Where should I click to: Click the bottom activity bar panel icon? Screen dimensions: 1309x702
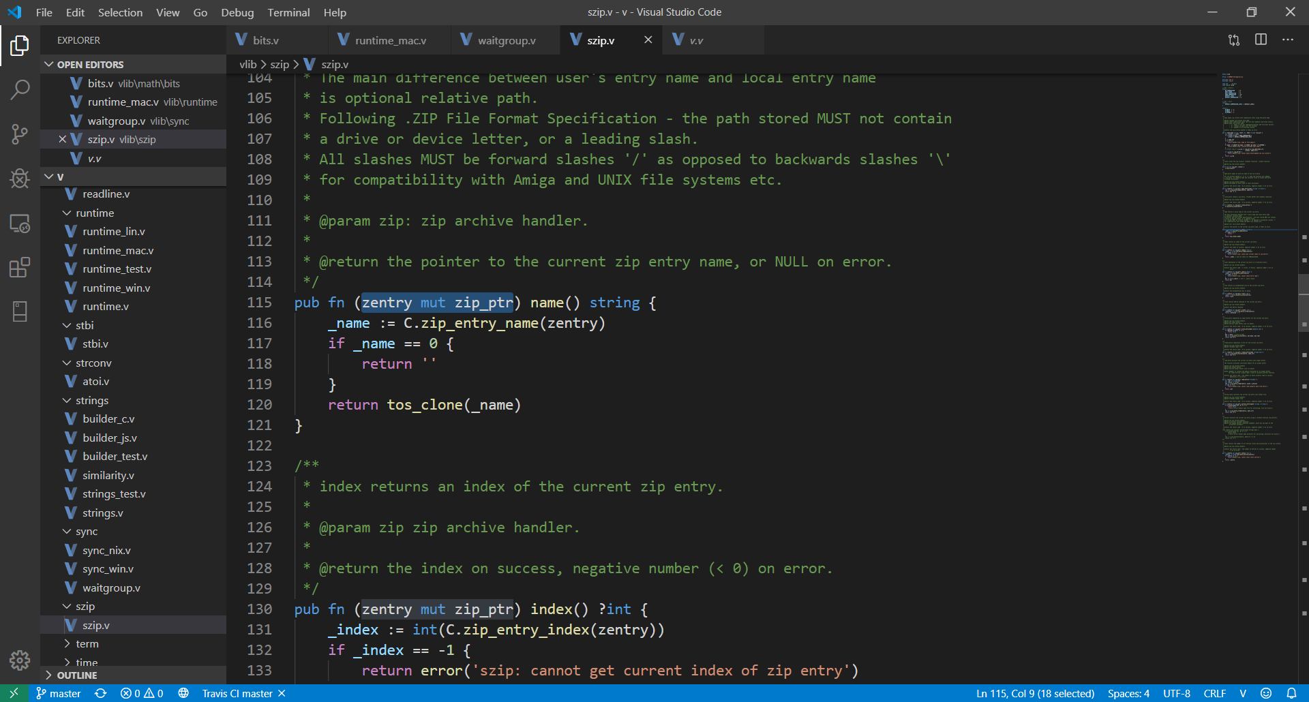[20, 311]
